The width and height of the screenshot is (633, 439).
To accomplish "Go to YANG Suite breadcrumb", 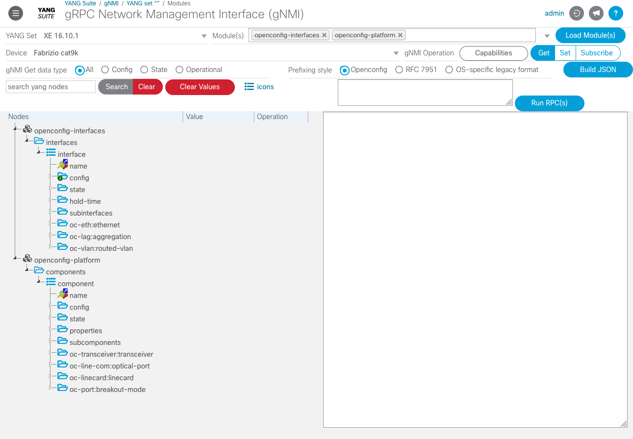I will coord(80,3).
